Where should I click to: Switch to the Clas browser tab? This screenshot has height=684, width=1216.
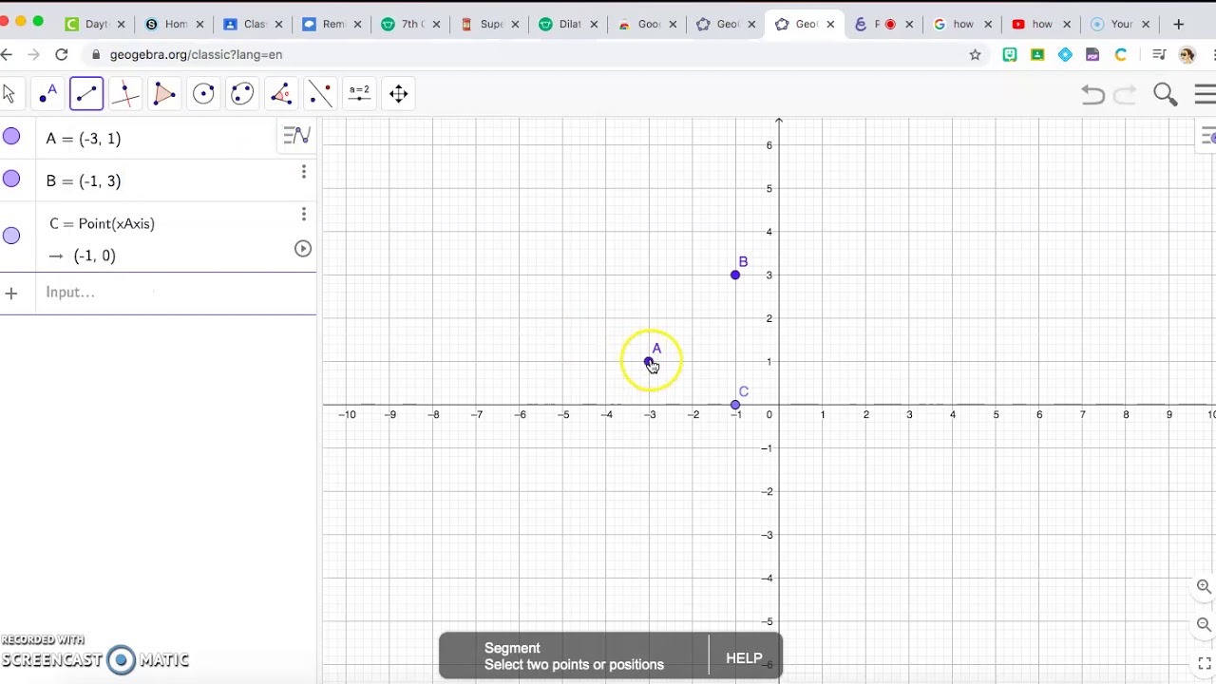254,24
